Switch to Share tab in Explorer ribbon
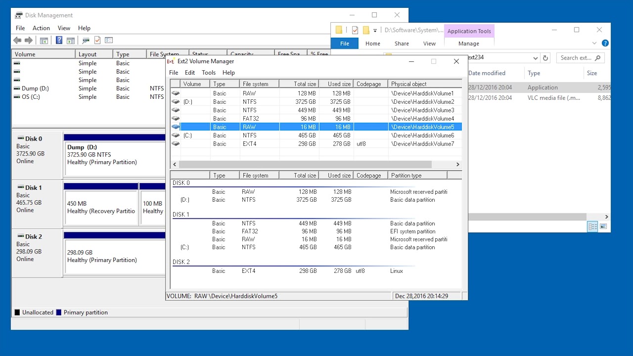Screen dimensions: 633x356 point(402,44)
